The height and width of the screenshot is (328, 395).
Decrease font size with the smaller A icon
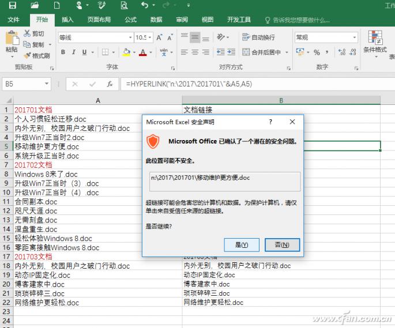(x=170, y=37)
